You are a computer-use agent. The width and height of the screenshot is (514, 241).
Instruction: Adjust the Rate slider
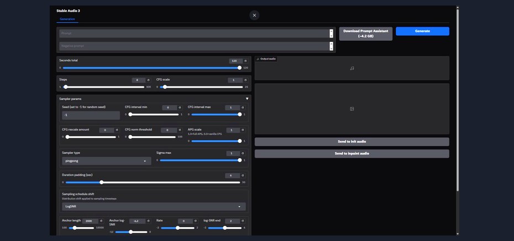coord(178,228)
